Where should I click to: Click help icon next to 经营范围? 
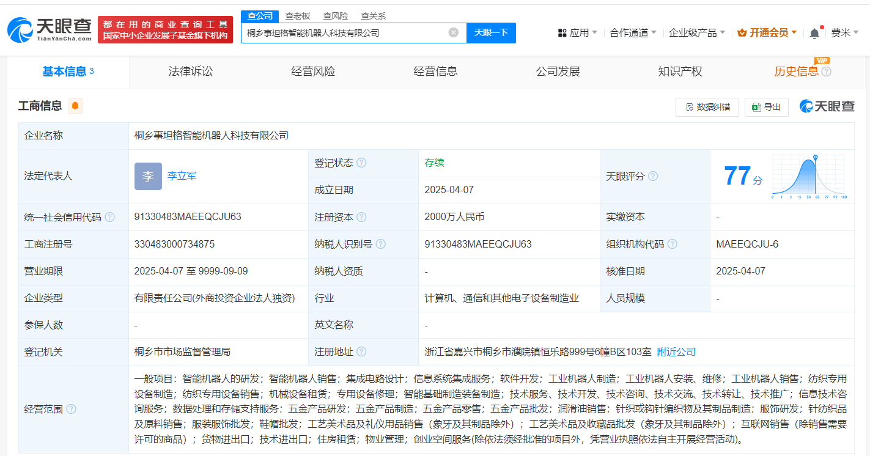(71, 409)
